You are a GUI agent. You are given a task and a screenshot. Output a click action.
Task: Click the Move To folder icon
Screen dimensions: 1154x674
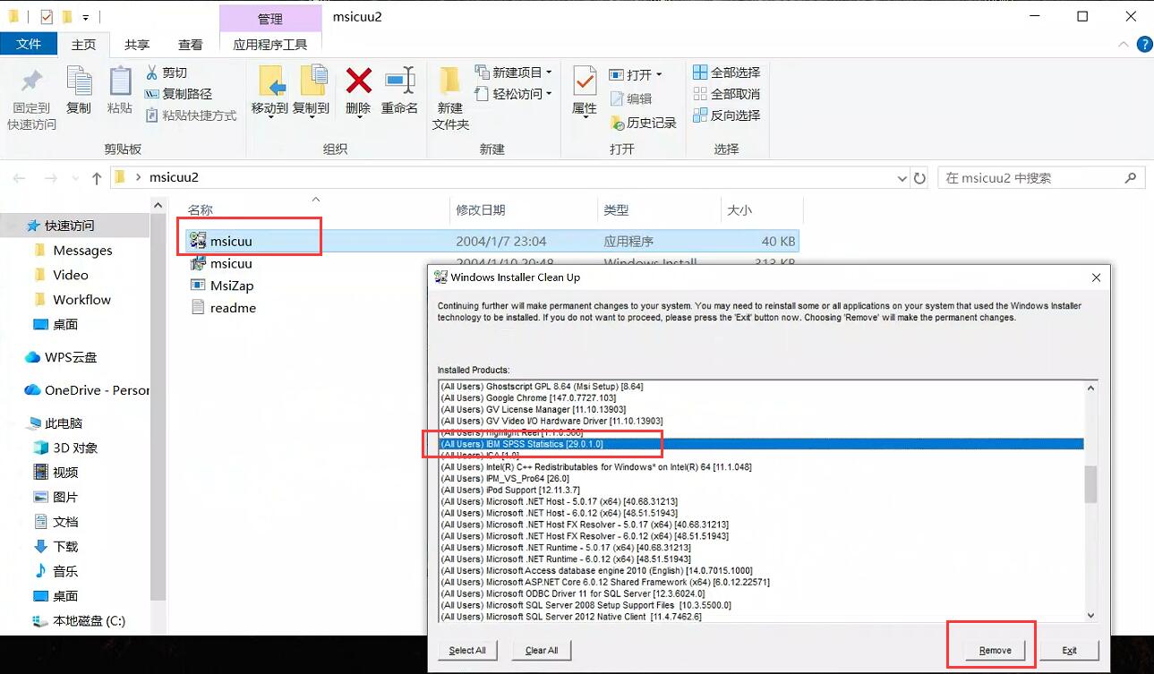(x=269, y=82)
